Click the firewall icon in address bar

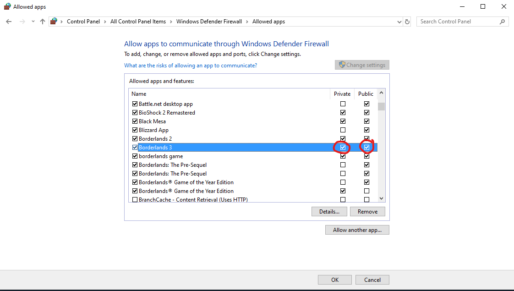click(x=54, y=22)
